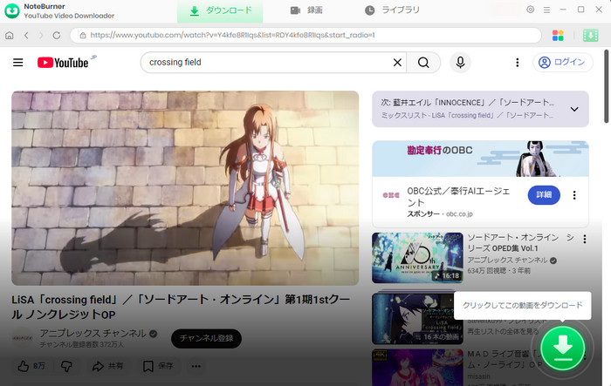Click the YouTube search field
The height and width of the screenshot is (386, 611).
[x=265, y=62]
